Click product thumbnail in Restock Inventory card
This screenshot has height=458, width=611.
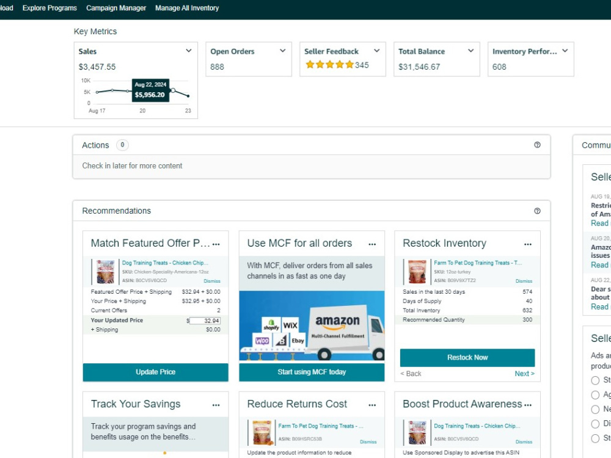[417, 272]
